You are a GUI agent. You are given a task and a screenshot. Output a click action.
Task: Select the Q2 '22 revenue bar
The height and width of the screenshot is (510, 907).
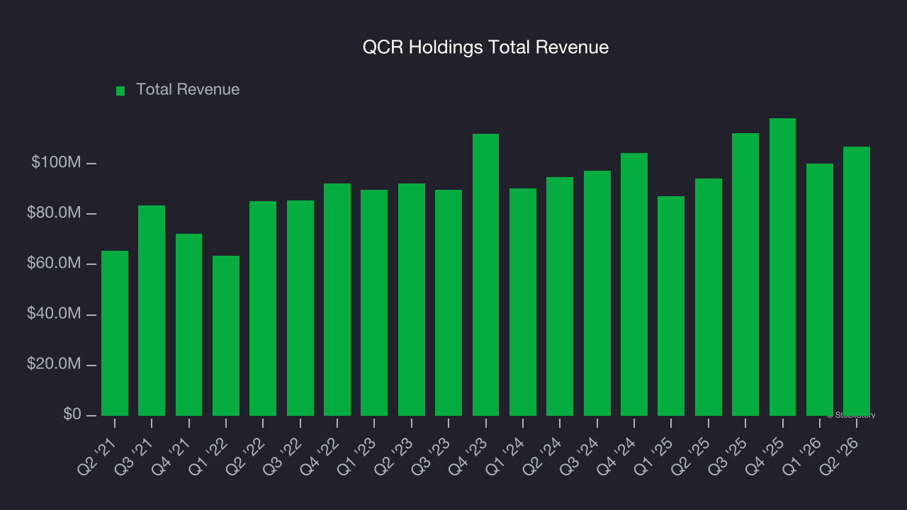[x=263, y=308]
